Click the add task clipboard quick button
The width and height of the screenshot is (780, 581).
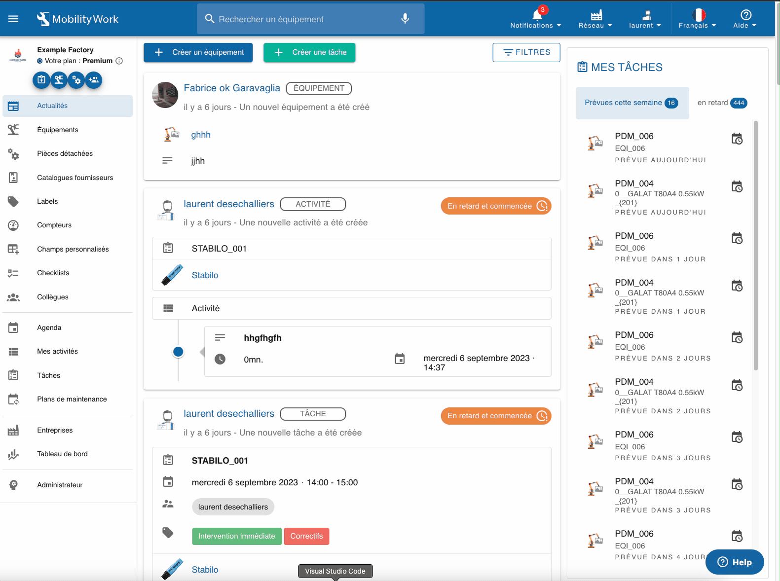coord(41,80)
